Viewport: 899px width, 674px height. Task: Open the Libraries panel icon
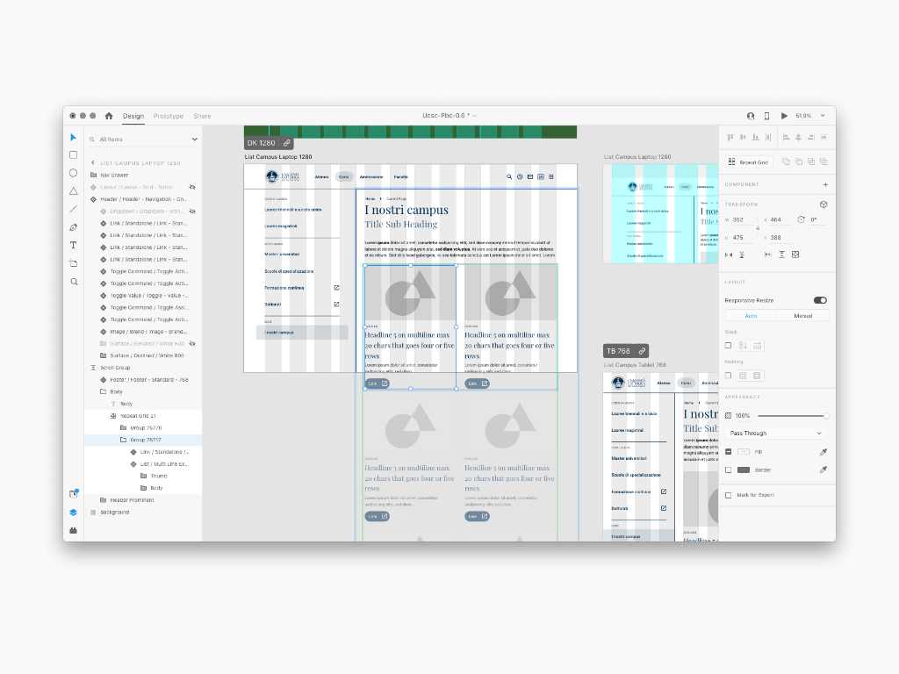74,494
